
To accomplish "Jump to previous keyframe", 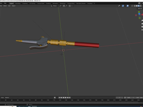I will (x=61, y=97).
